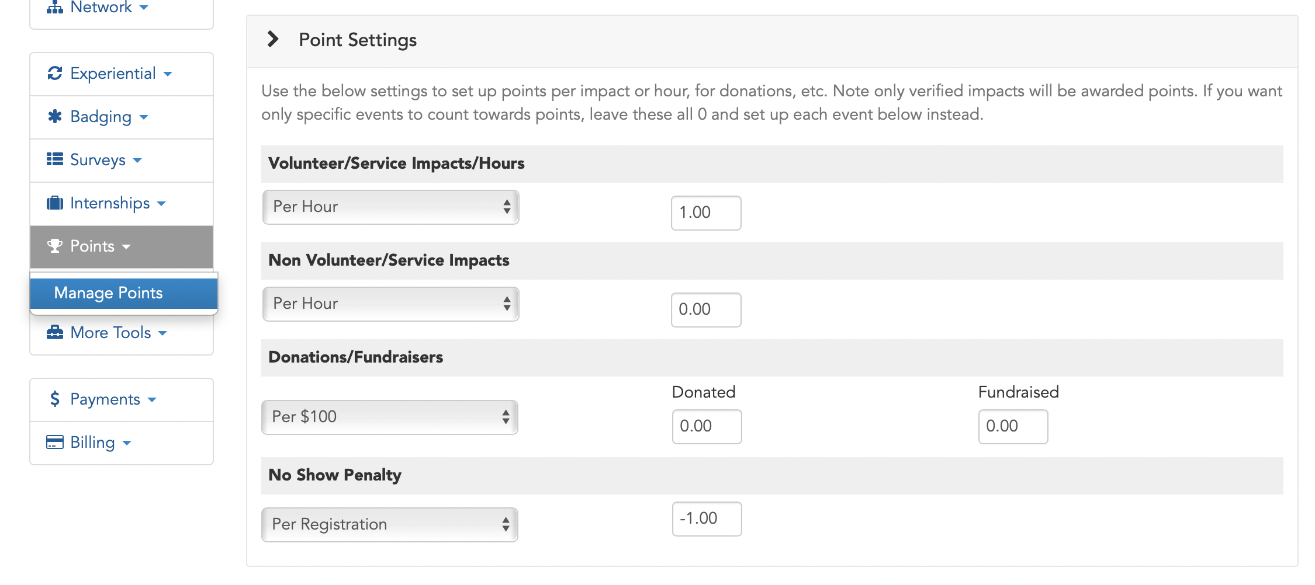Viewport: 1315px width, 585px height.
Task: Open Non Volunteer/Service Per Hour dropdown
Action: coord(391,304)
